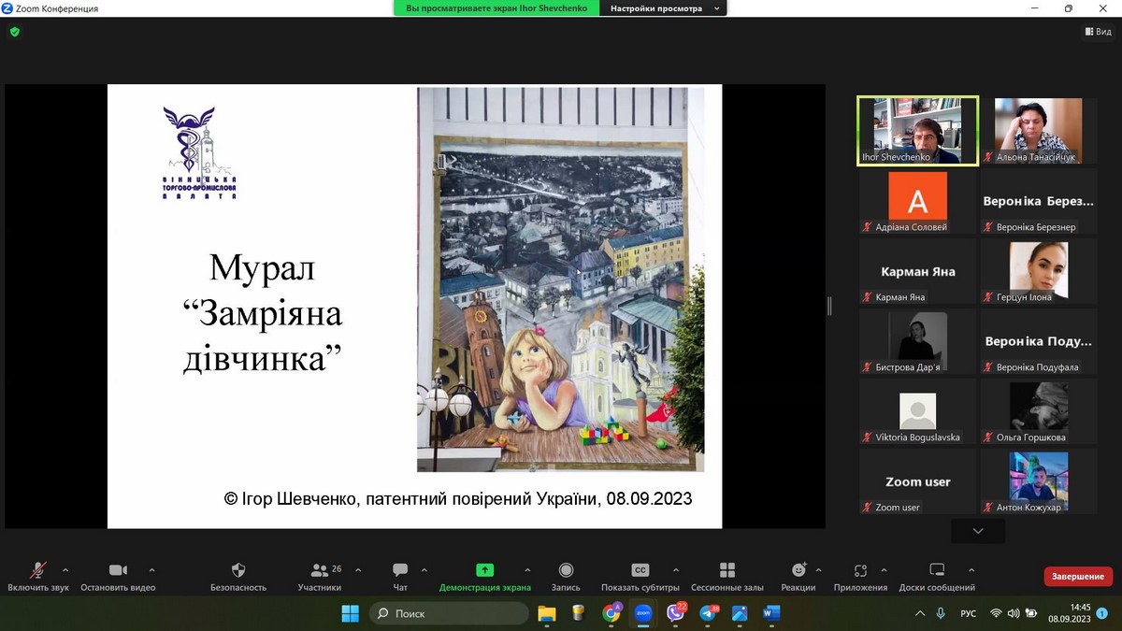The height and width of the screenshot is (631, 1122).
Task: Expand more participant videos with down chevron
Action: (978, 531)
